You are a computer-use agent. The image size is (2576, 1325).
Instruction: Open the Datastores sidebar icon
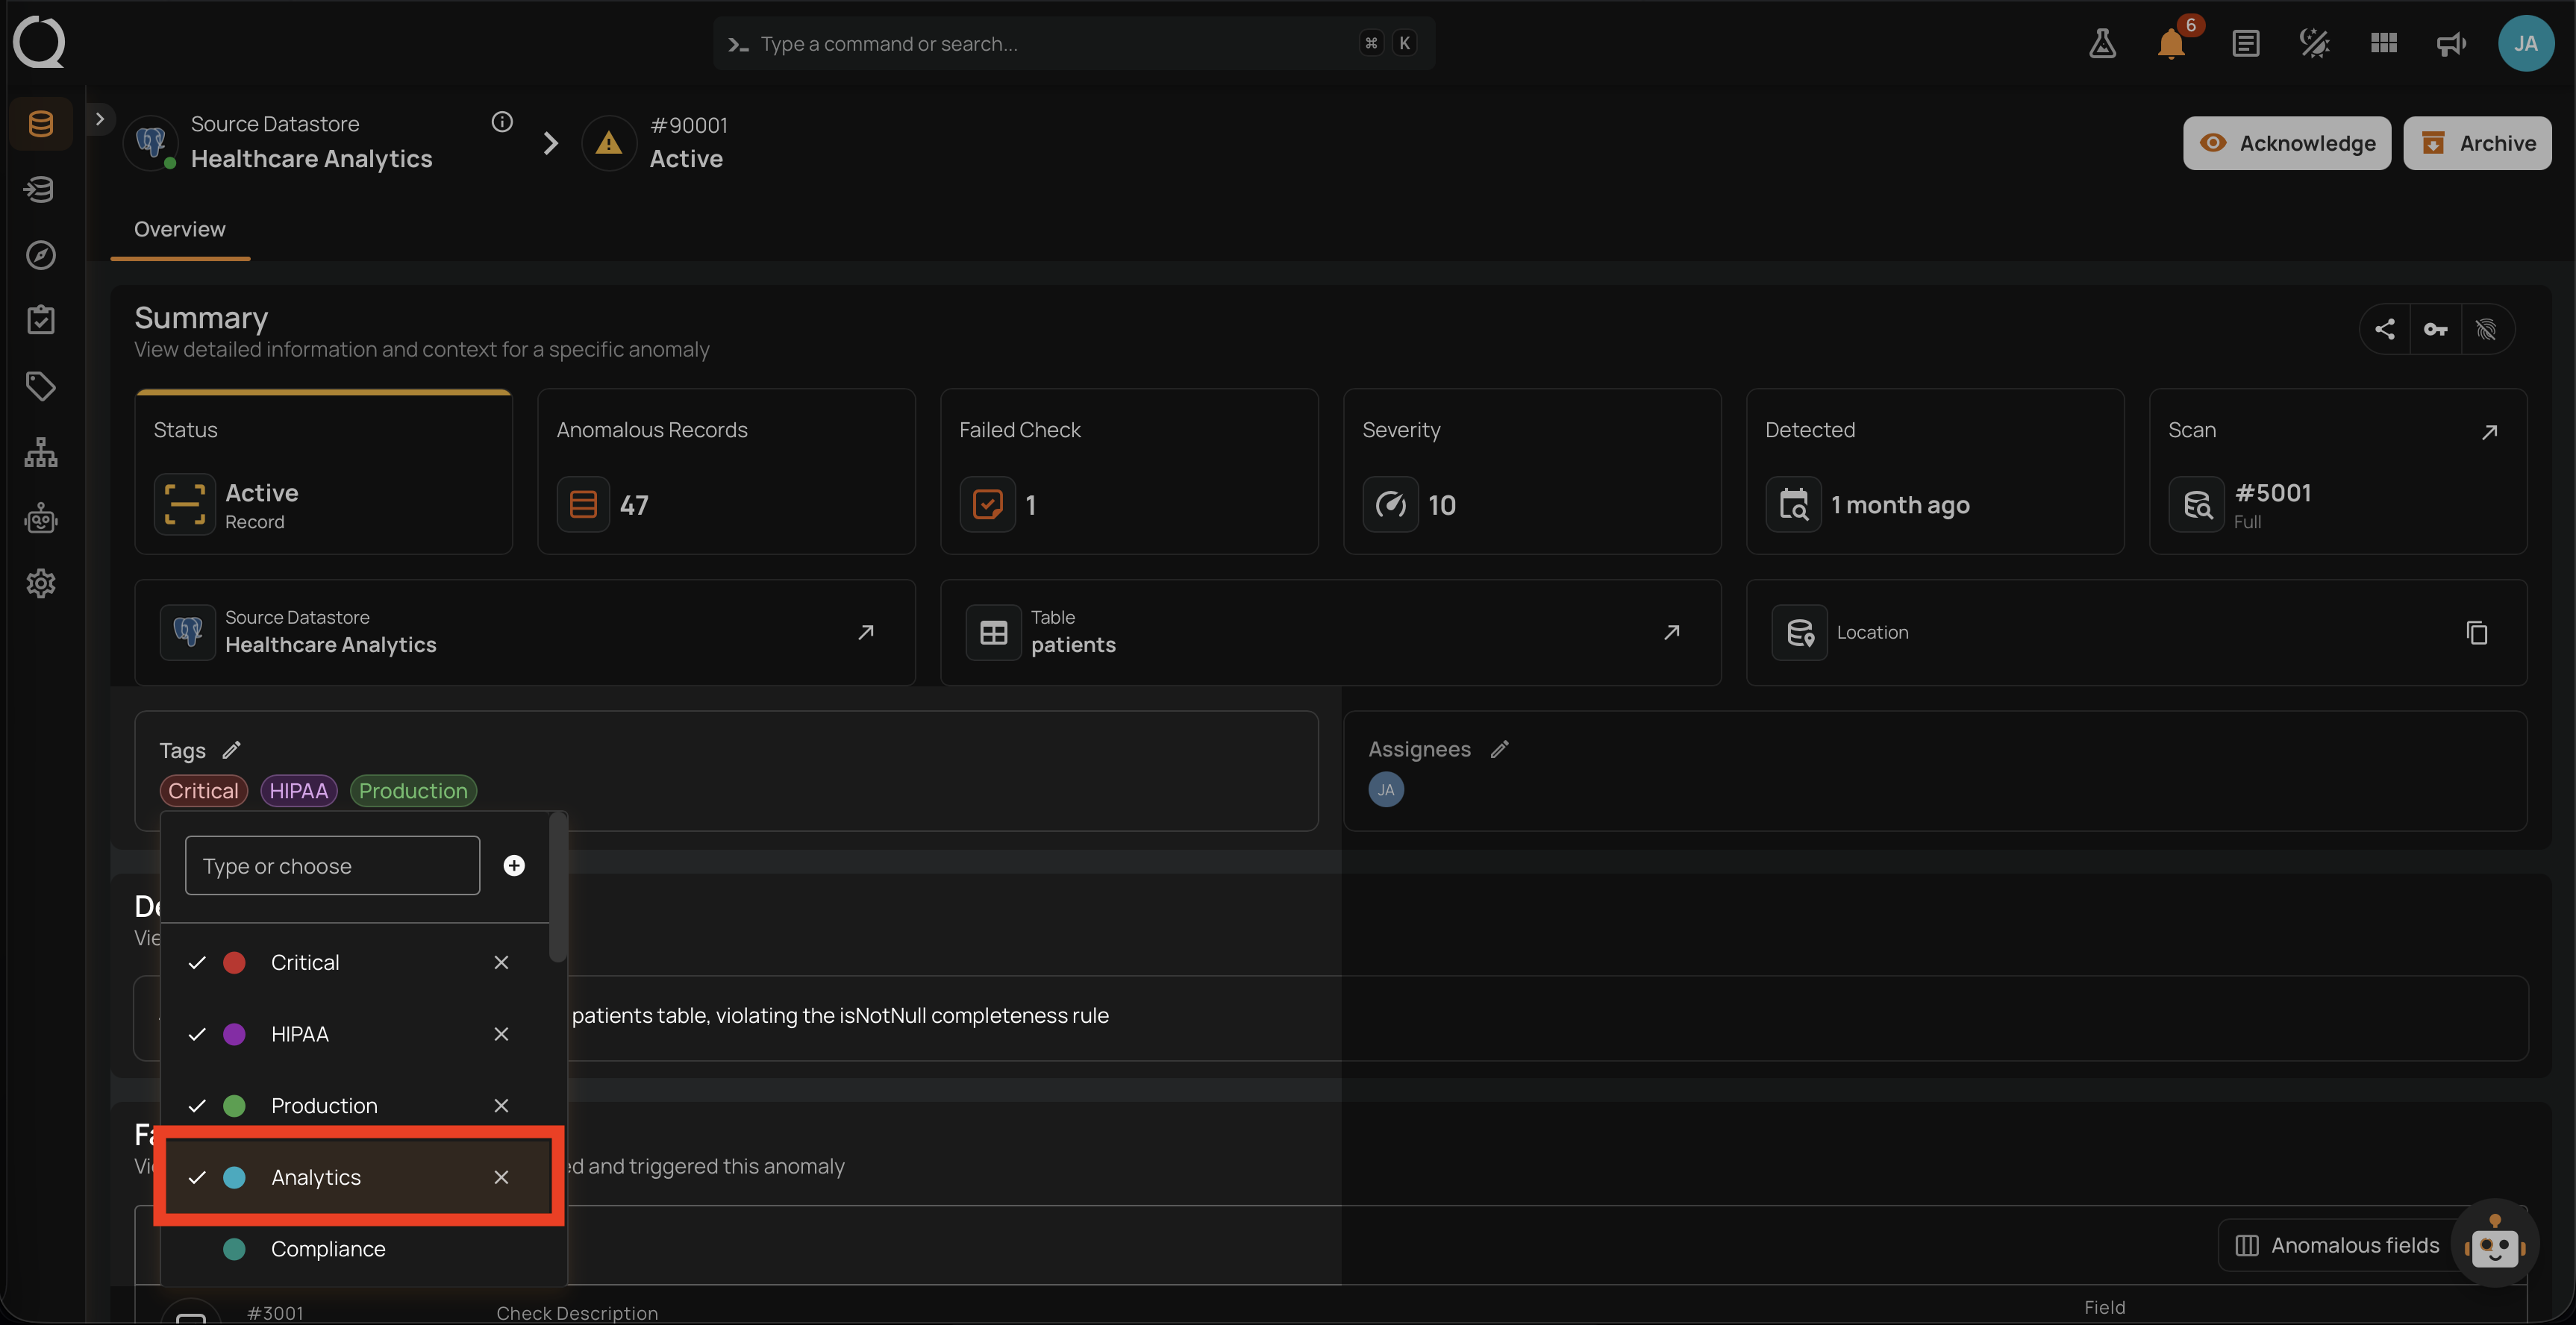(x=41, y=124)
